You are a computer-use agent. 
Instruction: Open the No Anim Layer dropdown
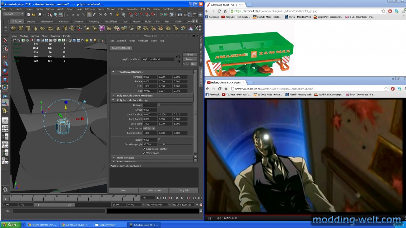(157, 205)
